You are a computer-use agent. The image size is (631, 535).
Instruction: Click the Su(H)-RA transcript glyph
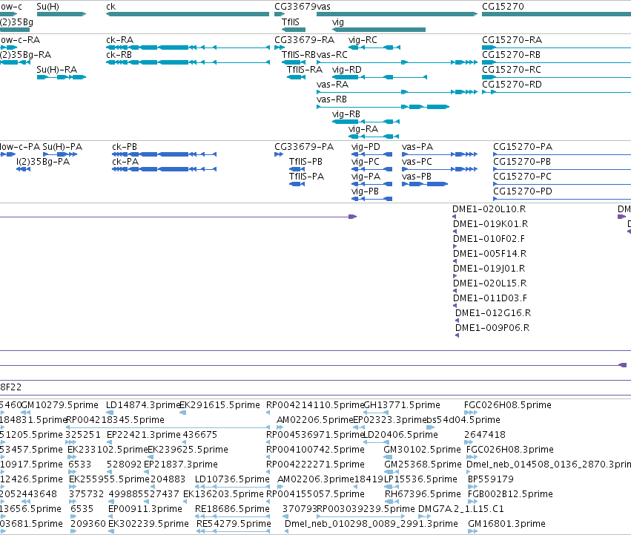62,77
